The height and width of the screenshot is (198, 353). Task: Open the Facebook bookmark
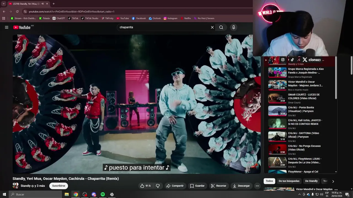coord(139,18)
